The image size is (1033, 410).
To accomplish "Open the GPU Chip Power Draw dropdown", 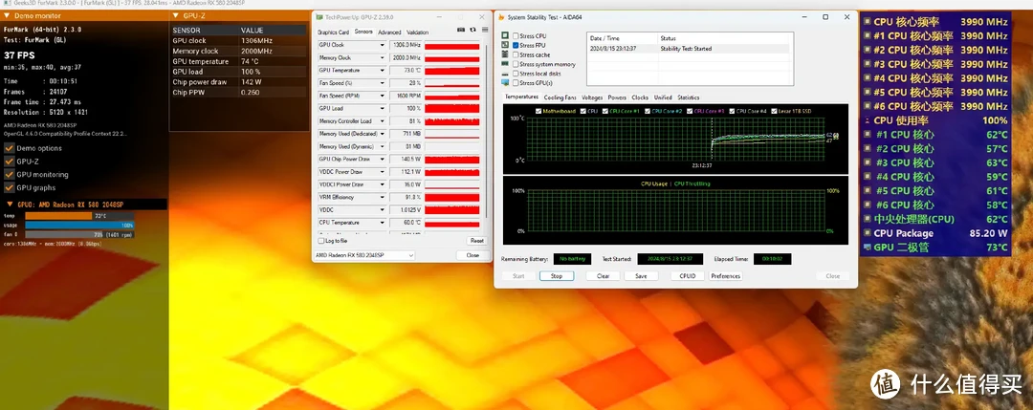I will 382,160.
